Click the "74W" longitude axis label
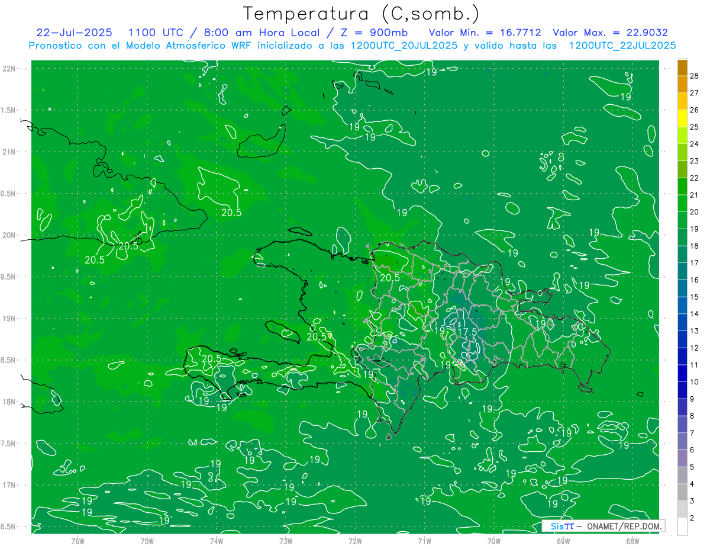710x549 pixels. 217,541
